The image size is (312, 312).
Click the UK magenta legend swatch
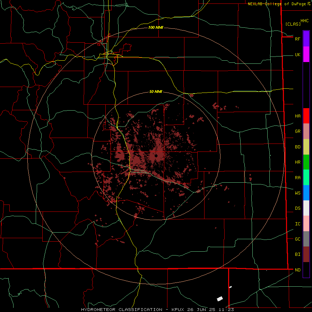(306, 54)
